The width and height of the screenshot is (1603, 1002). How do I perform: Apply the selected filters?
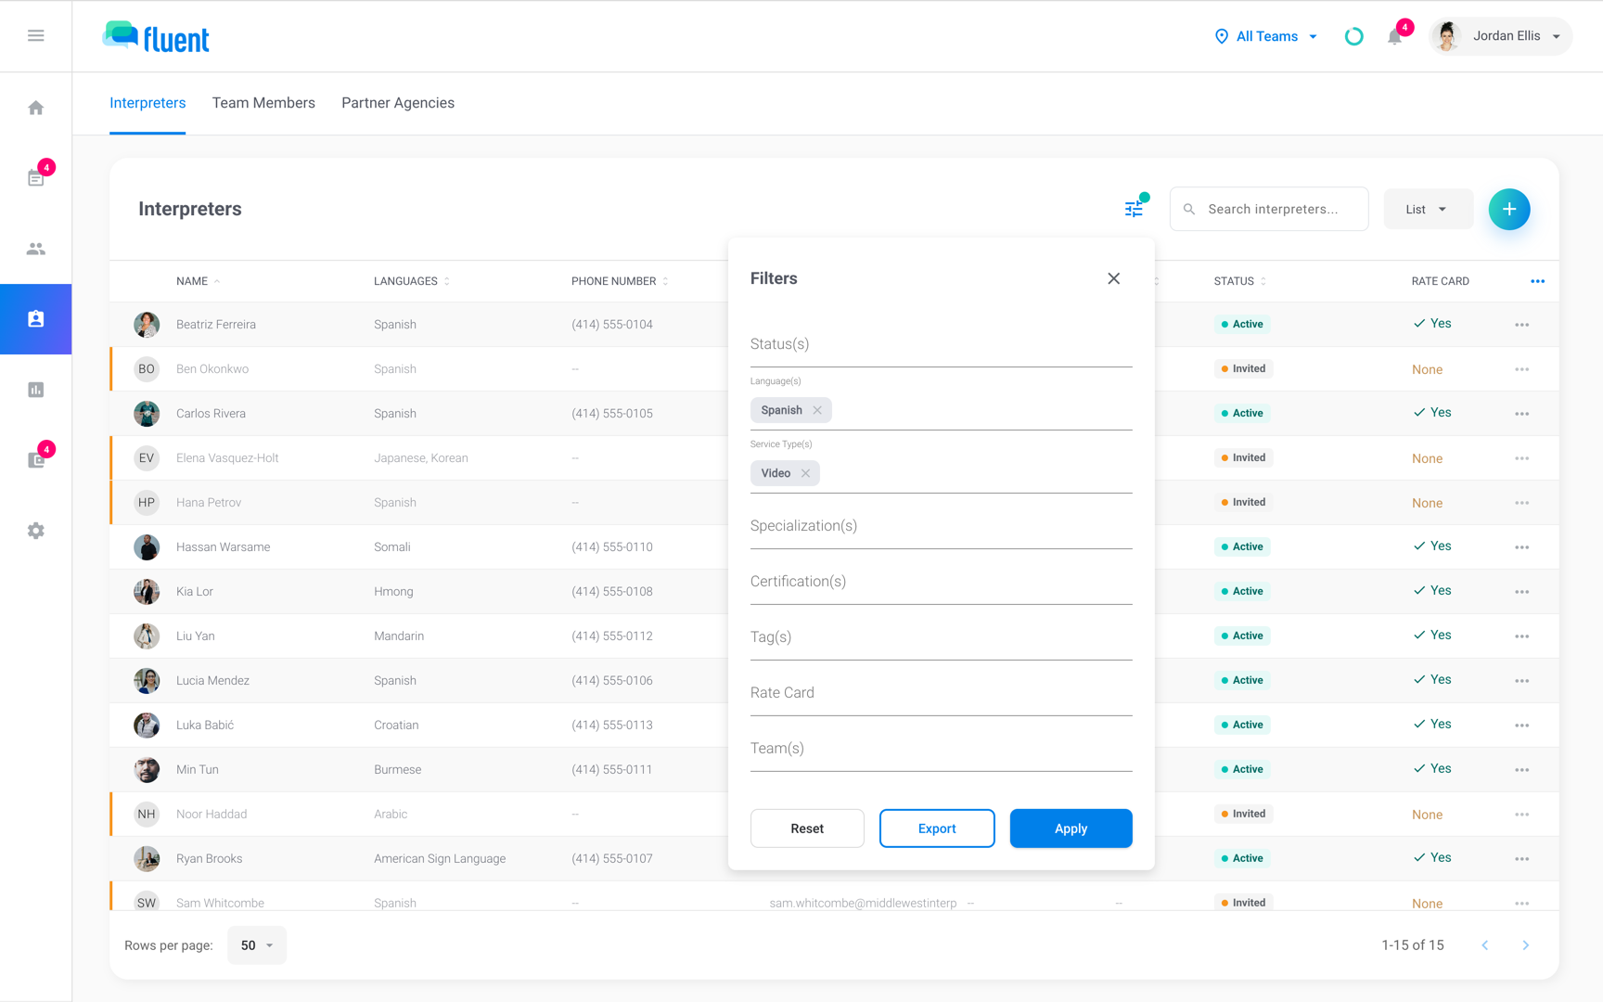click(1071, 828)
